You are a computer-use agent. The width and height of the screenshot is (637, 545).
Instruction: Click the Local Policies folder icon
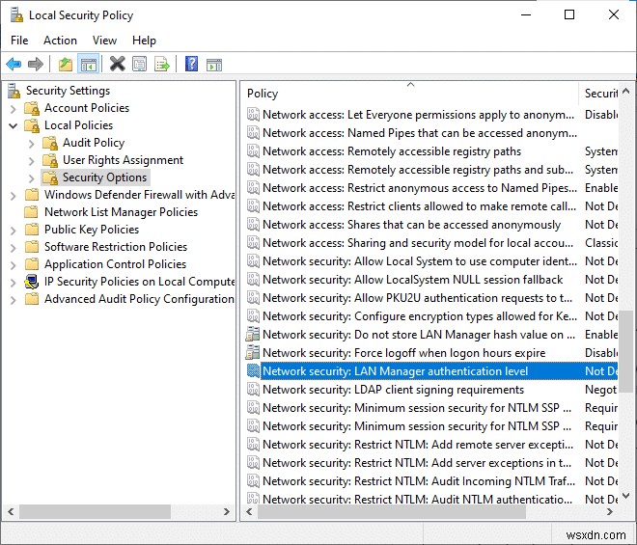tap(32, 125)
